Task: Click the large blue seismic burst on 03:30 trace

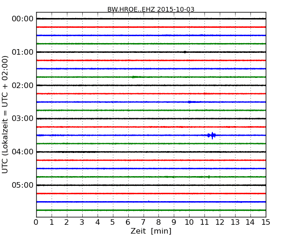Action: click(x=212, y=135)
